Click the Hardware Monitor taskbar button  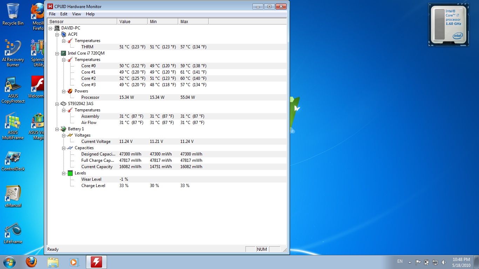[x=96, y=262]
